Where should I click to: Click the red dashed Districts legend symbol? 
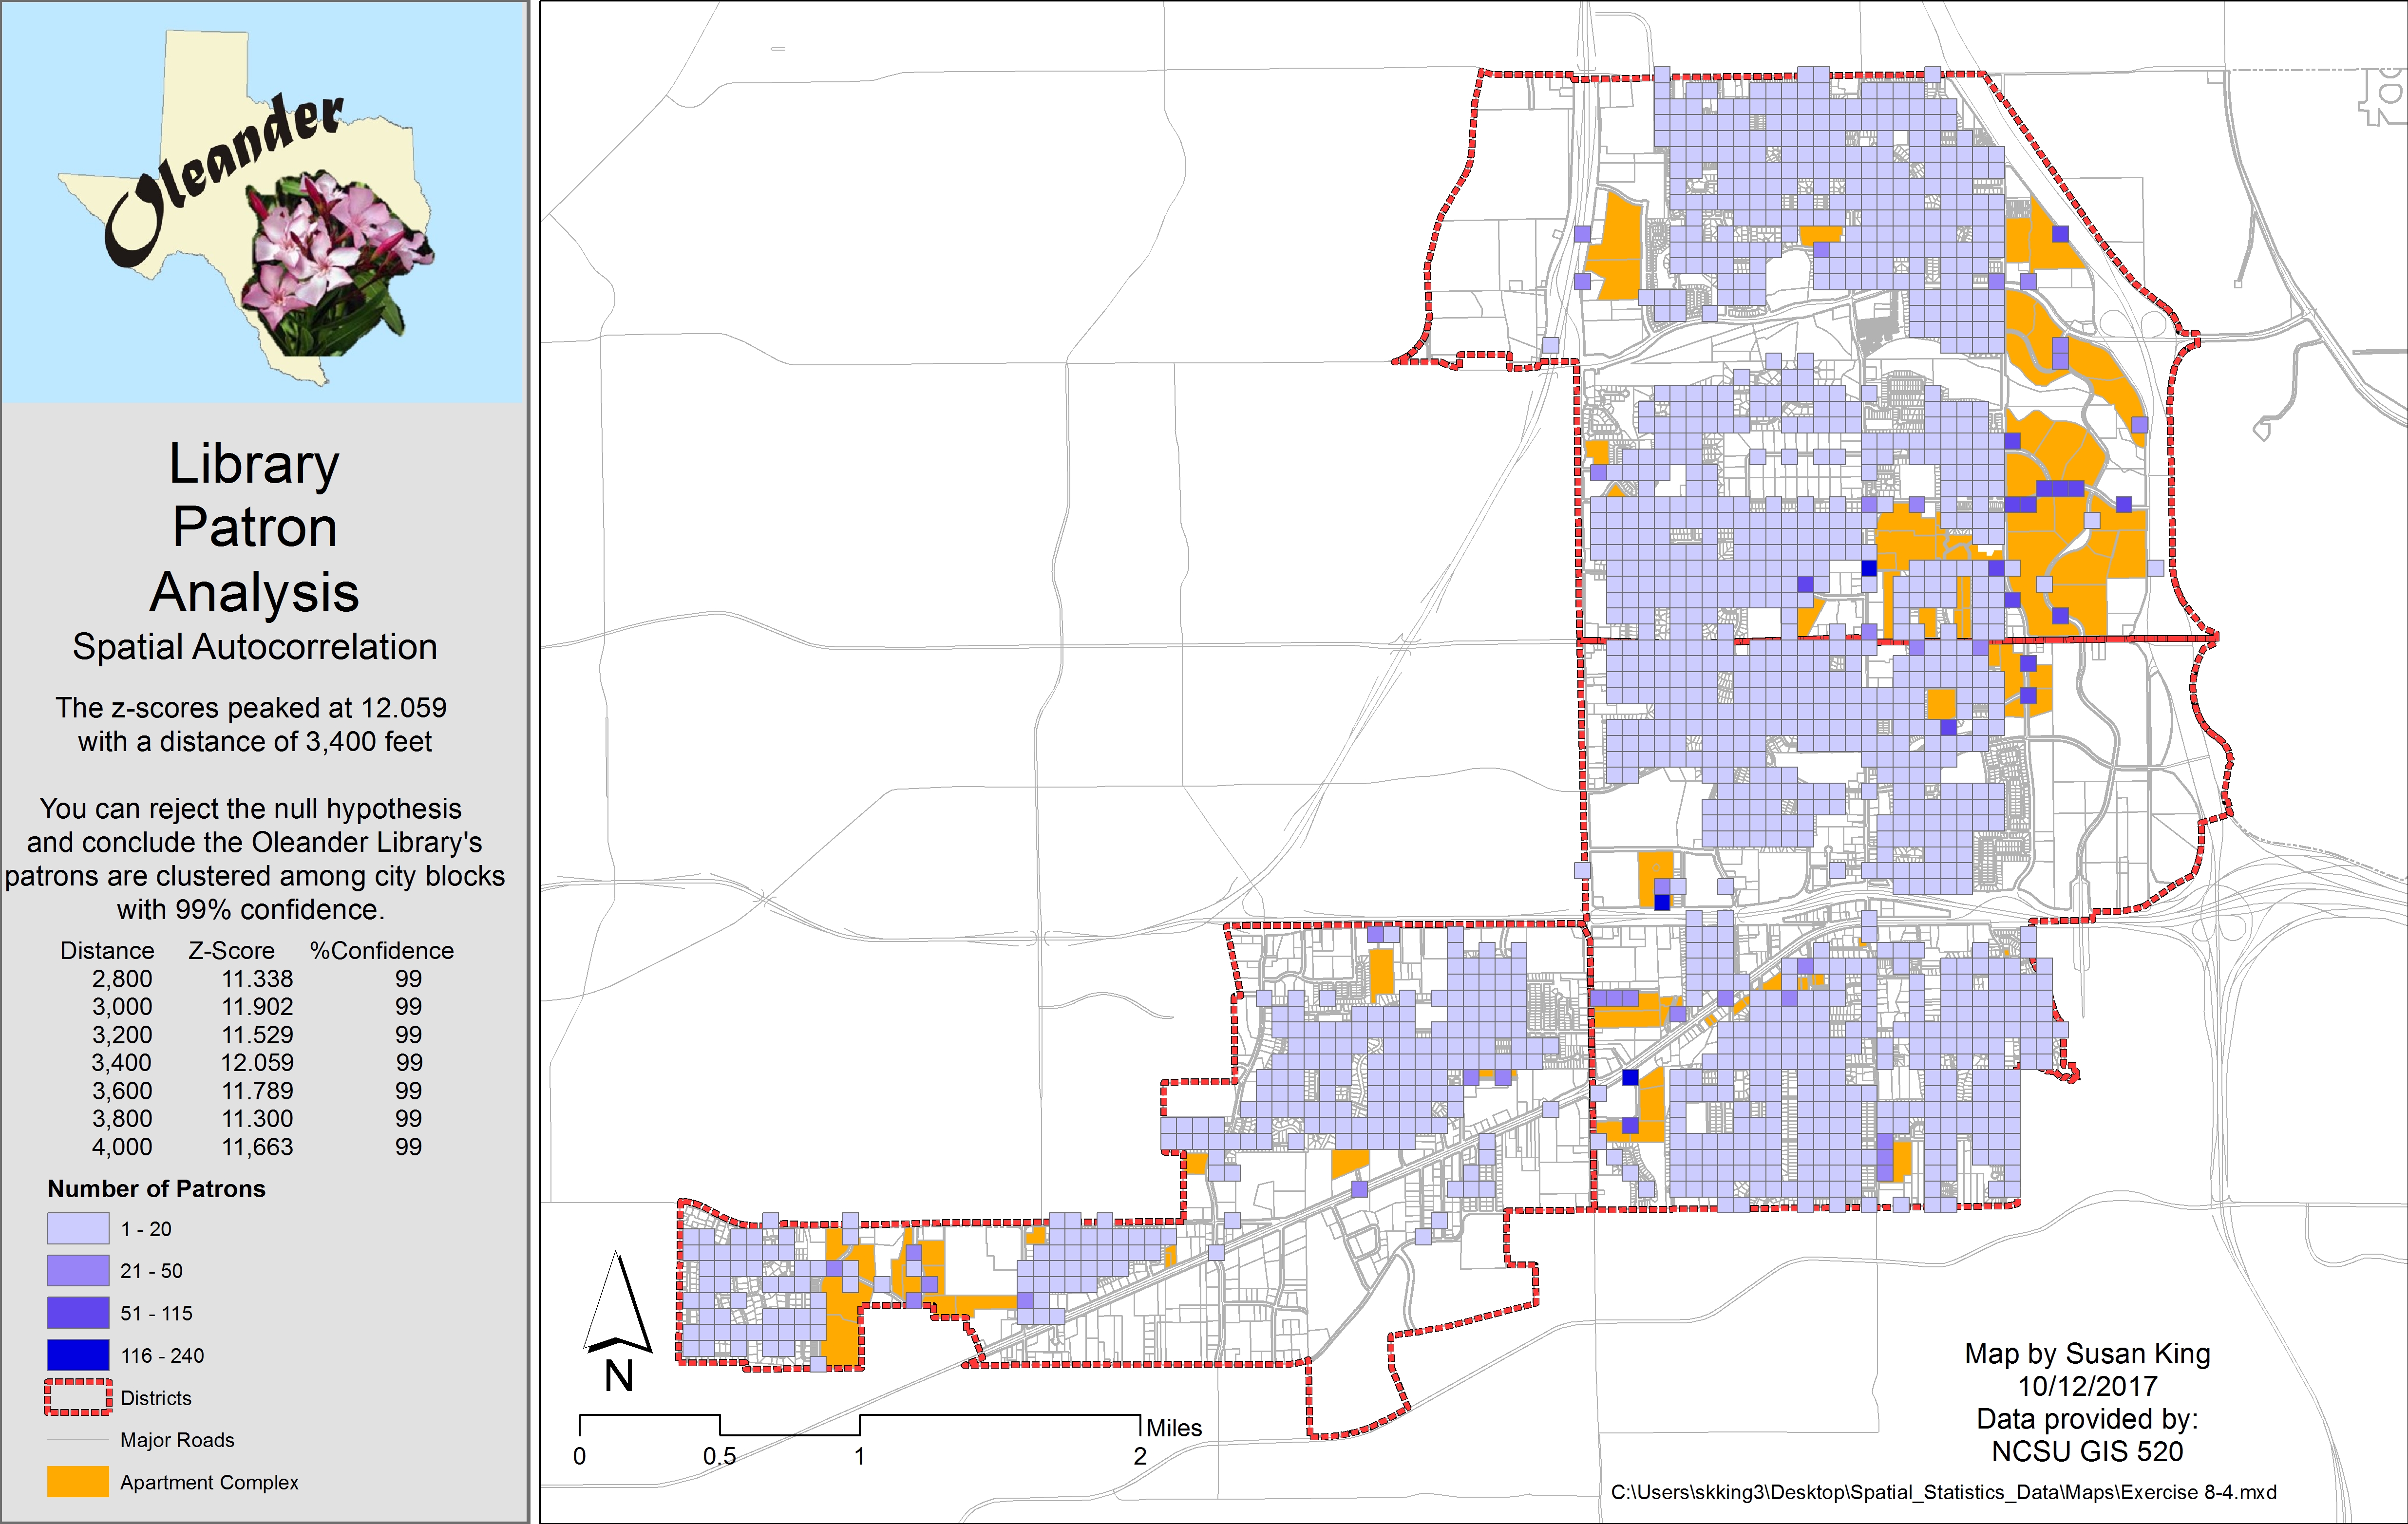(x=78, y=1397)
